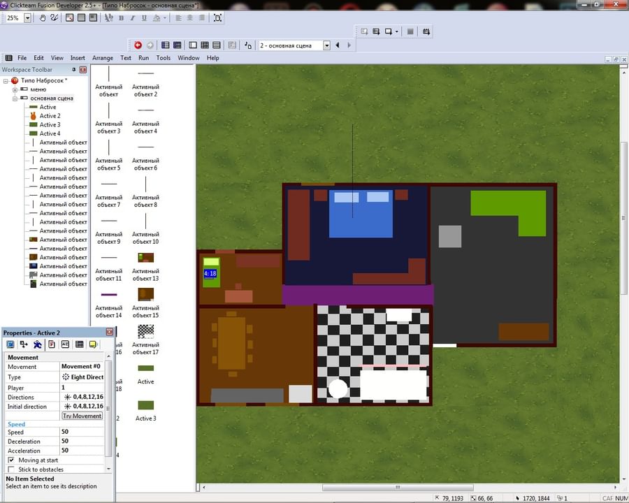Click the horizontal scrollbar of frame editor

pos(398,488)
